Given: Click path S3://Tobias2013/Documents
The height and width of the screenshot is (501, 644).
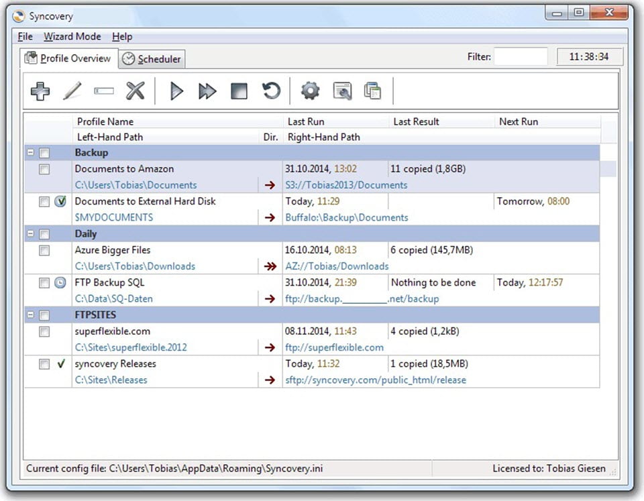Looking at the screenshot, I should click(x=346, y=185).
